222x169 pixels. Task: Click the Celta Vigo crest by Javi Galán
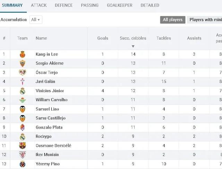(22, 81)
